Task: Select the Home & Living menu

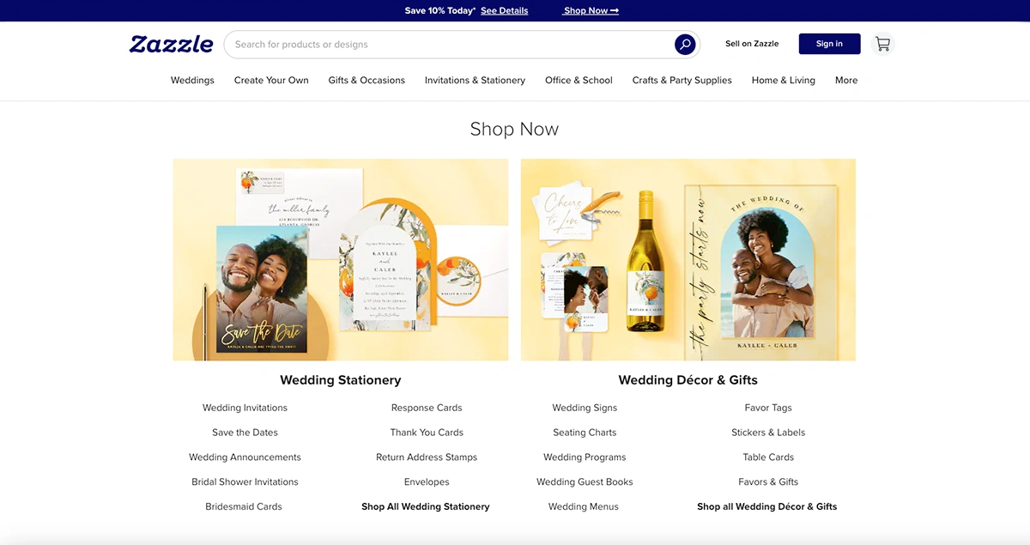Action: click(x=783, y=80)
